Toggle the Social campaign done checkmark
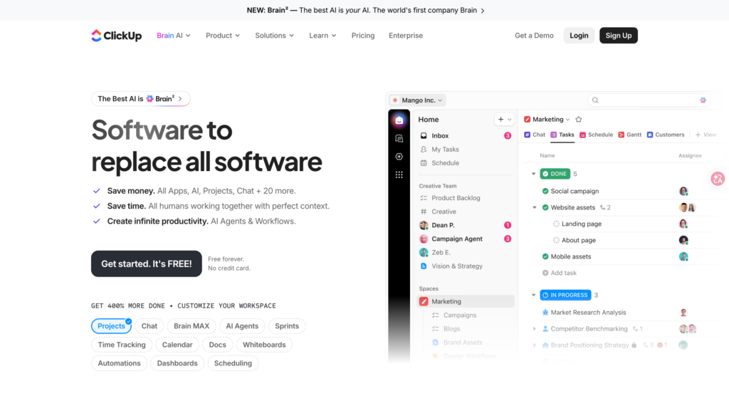 545,191
